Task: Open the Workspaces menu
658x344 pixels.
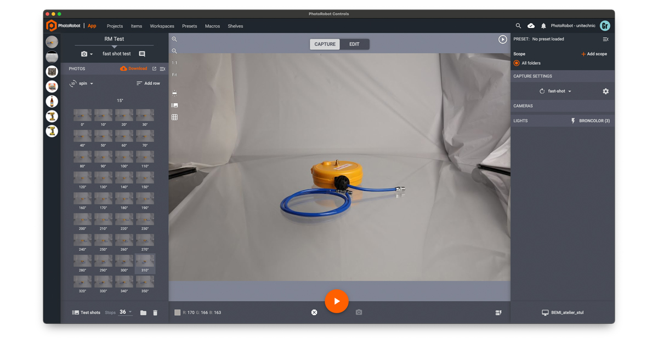Action: pos(162,26)
